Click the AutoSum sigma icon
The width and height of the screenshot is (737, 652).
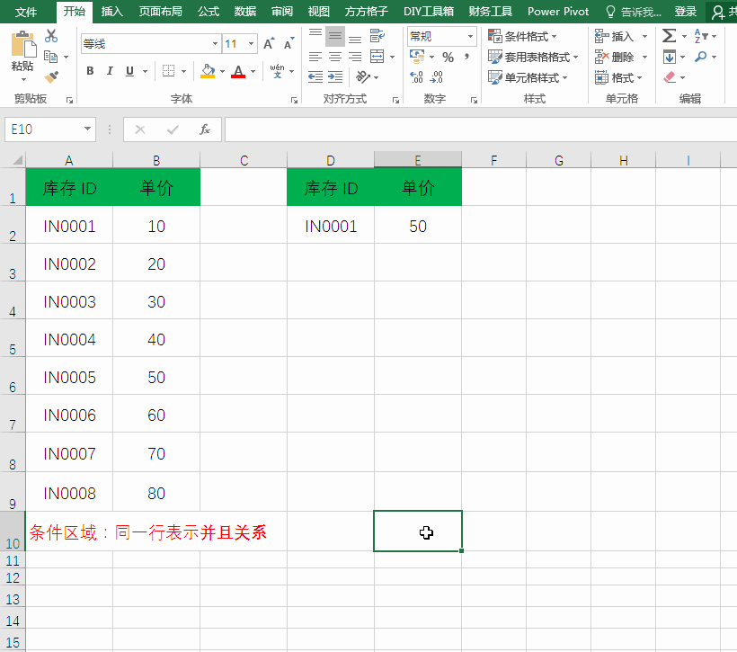click(669, 36)
